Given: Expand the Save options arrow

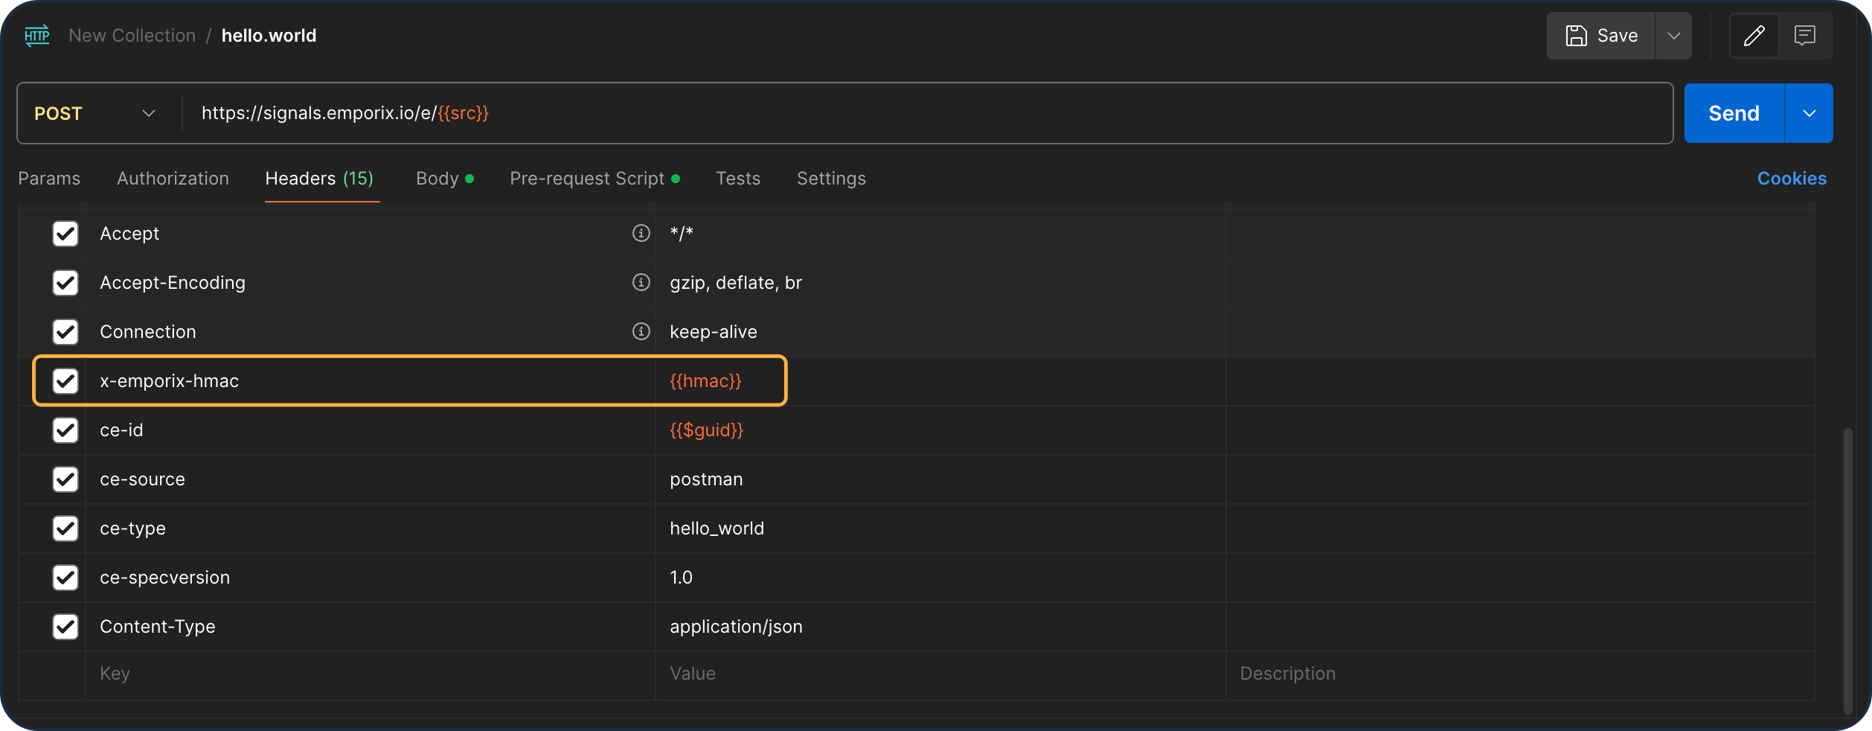Looking at the screenshot, I should tap(1673, 35).
